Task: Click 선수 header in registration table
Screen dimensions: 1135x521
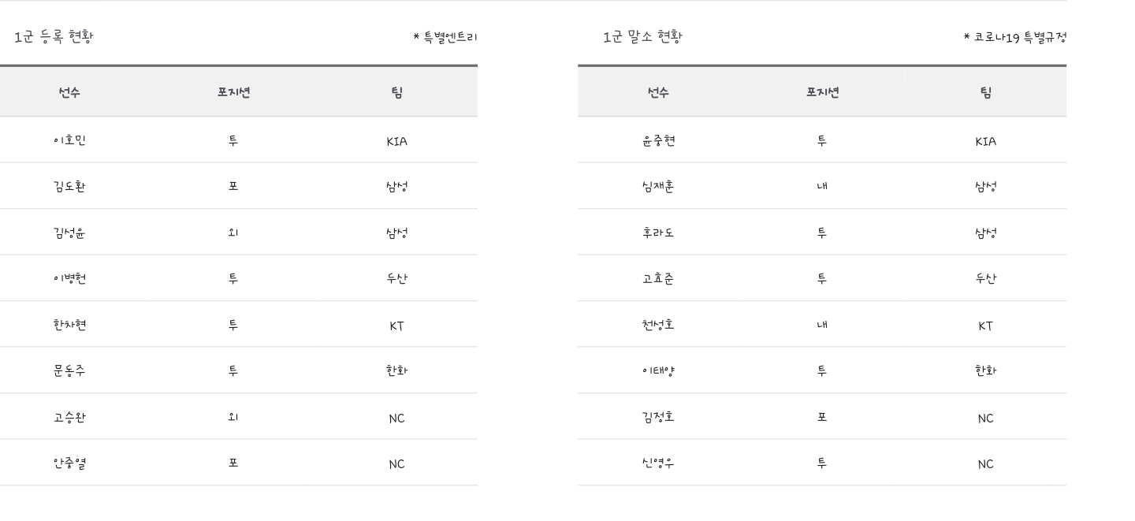Action: 69,92
